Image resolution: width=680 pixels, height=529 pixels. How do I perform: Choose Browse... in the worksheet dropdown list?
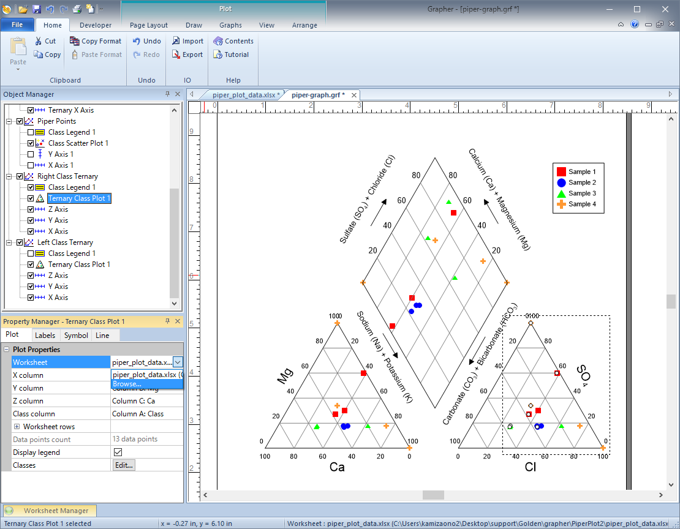point(148,384)
